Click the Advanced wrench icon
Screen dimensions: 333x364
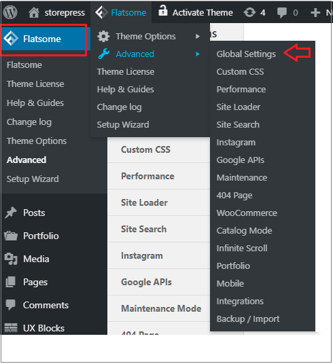(x=104, y=54)
